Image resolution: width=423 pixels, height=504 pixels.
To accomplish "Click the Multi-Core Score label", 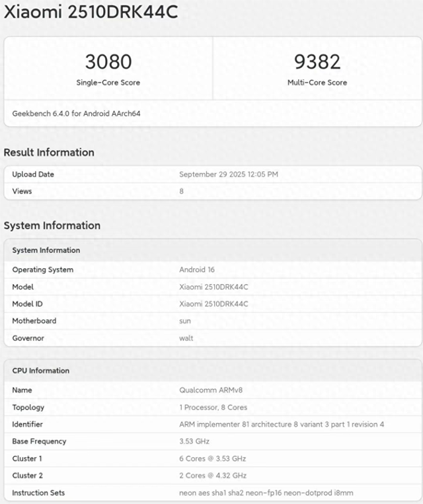I will coord(317,83).
